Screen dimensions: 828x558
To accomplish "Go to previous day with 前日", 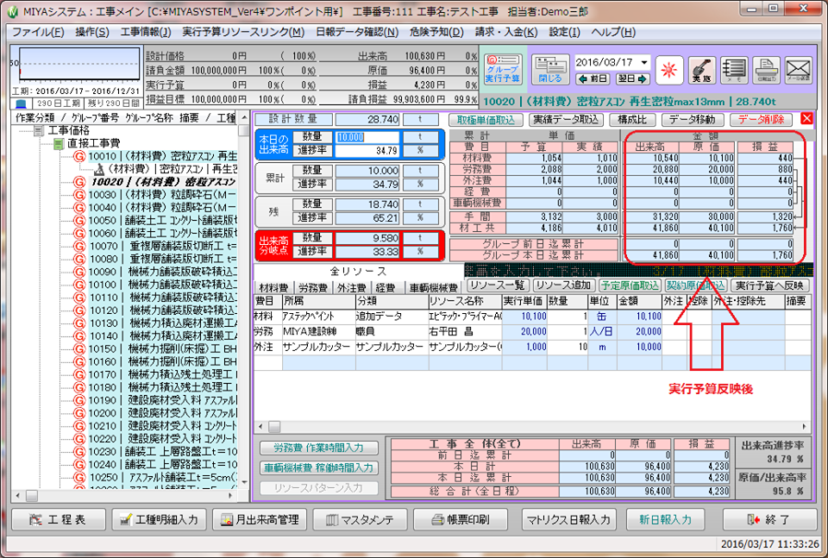I will (x=593, y=79).
